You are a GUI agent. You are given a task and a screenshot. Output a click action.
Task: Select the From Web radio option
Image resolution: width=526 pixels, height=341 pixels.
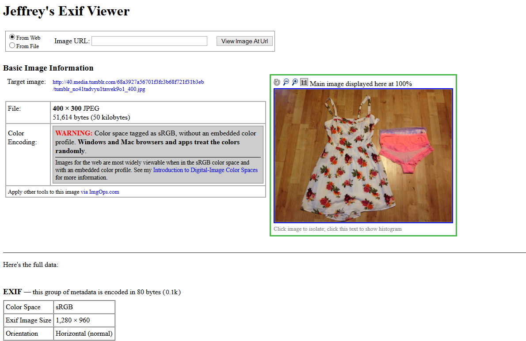click(x=12, y=37)
